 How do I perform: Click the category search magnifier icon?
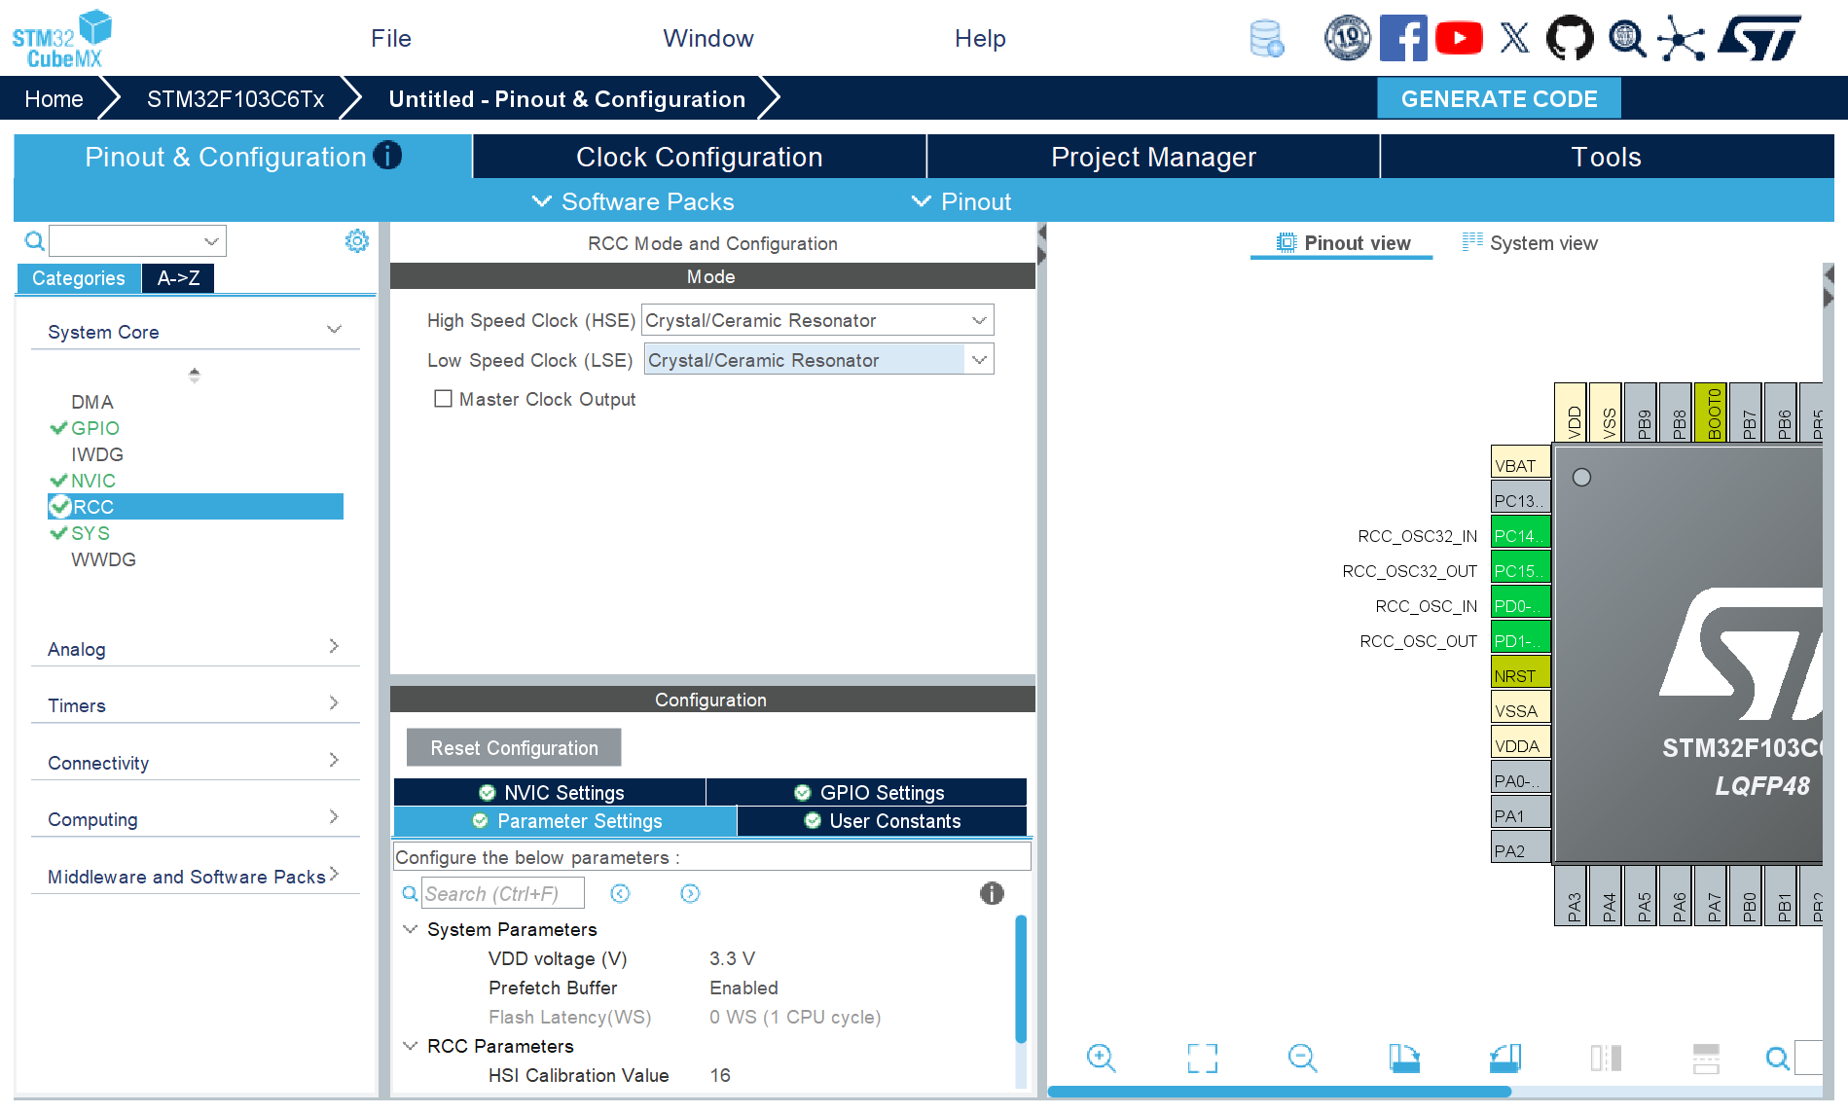tap(34, 240)
